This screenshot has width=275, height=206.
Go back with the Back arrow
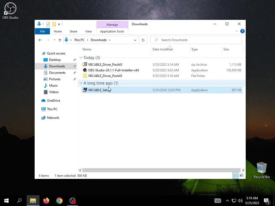pos(40,40)
